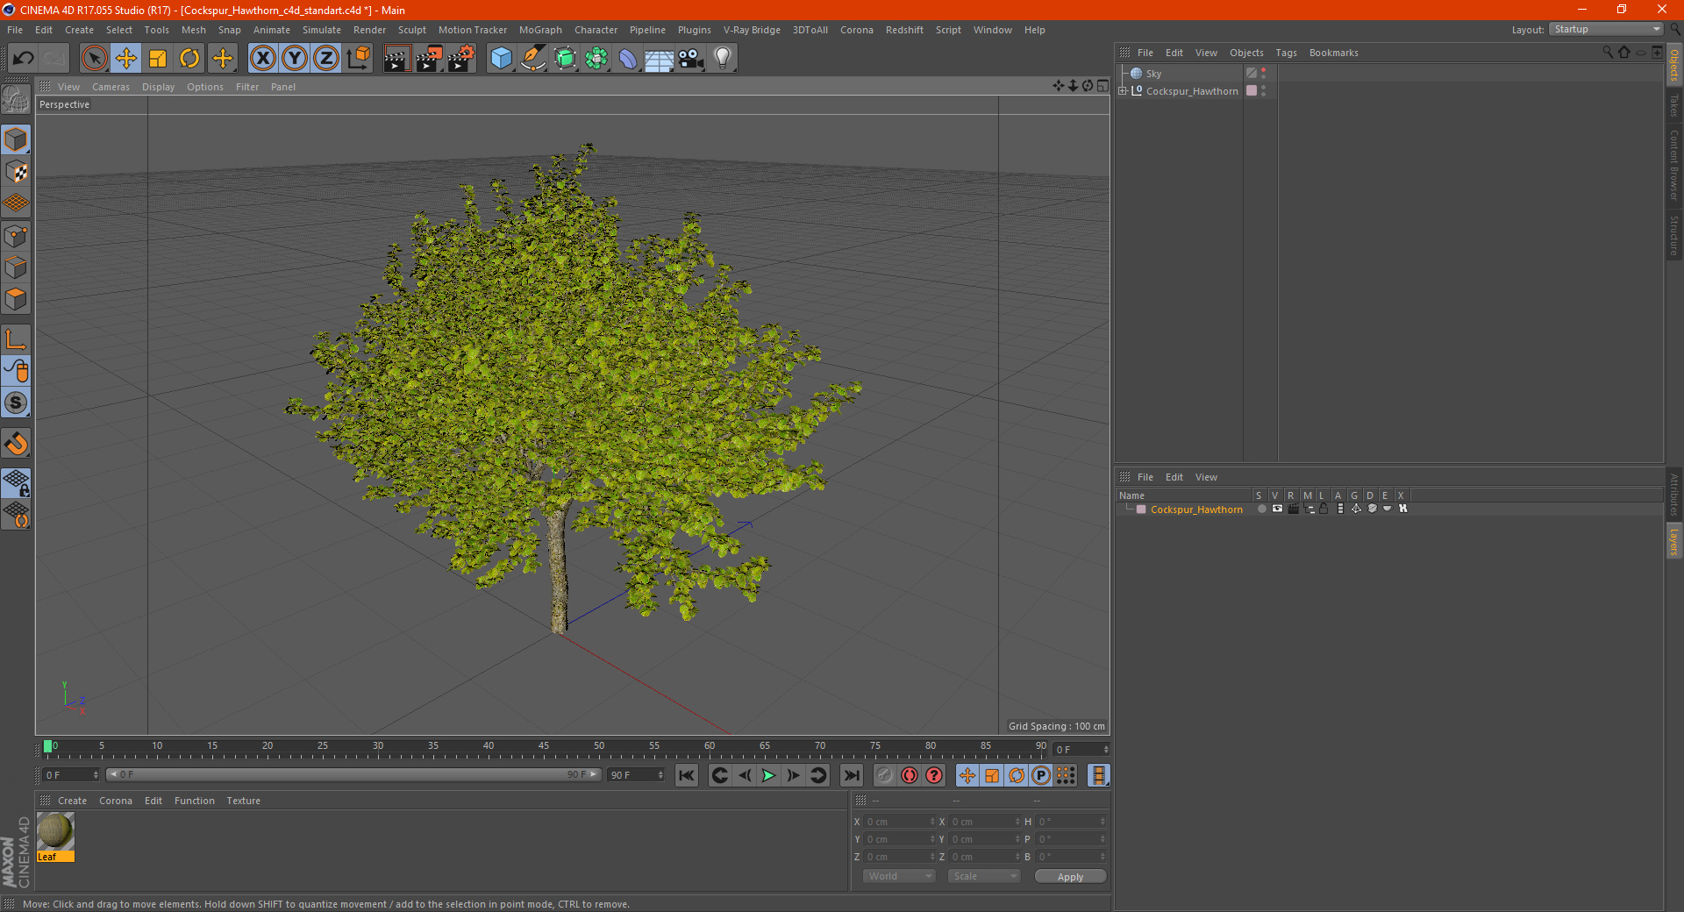This screenshot has width=1684, height=912.
Task: Open the spline Pen tool
Action: [533, 59]
